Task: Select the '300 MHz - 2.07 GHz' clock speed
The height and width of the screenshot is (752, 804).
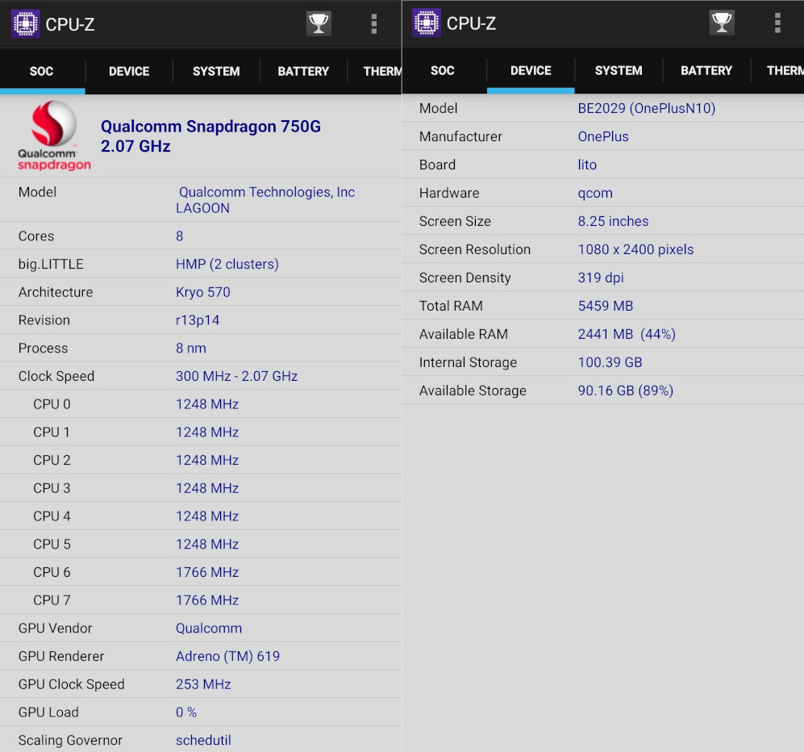Action: pos(236,377)
